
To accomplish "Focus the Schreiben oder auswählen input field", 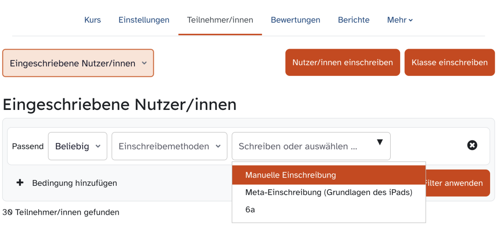I will (303, 146).
